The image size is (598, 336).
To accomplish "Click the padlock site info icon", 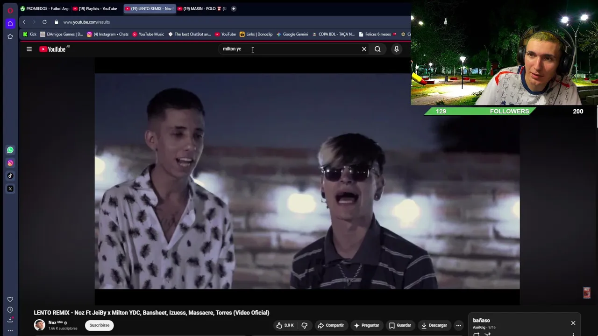I will point(56,22).
